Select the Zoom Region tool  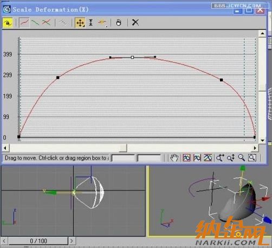tap(252, 158)
